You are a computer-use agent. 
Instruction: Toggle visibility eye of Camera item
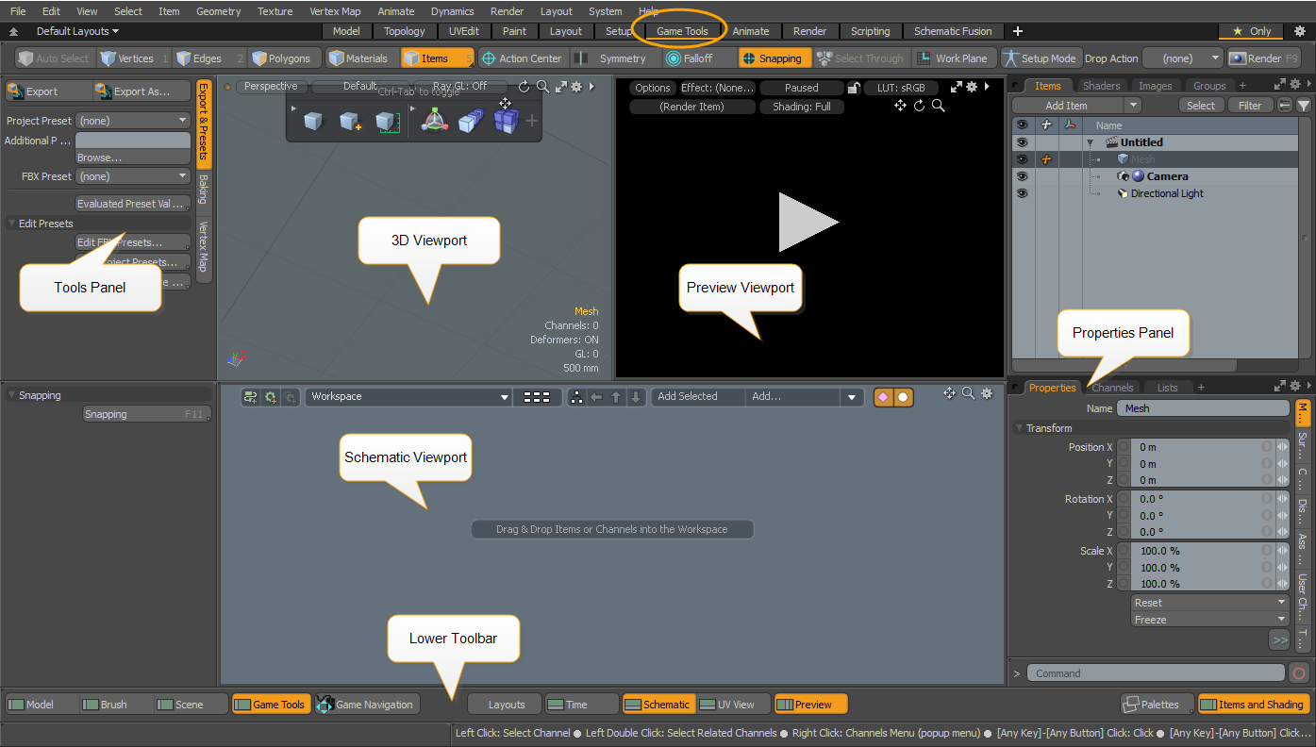pos(1021,176)
